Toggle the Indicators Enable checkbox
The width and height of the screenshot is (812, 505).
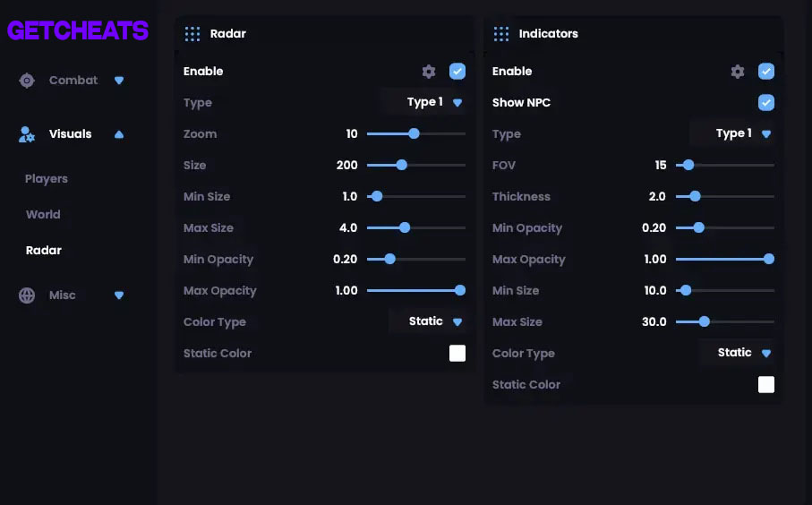(766, 72)
